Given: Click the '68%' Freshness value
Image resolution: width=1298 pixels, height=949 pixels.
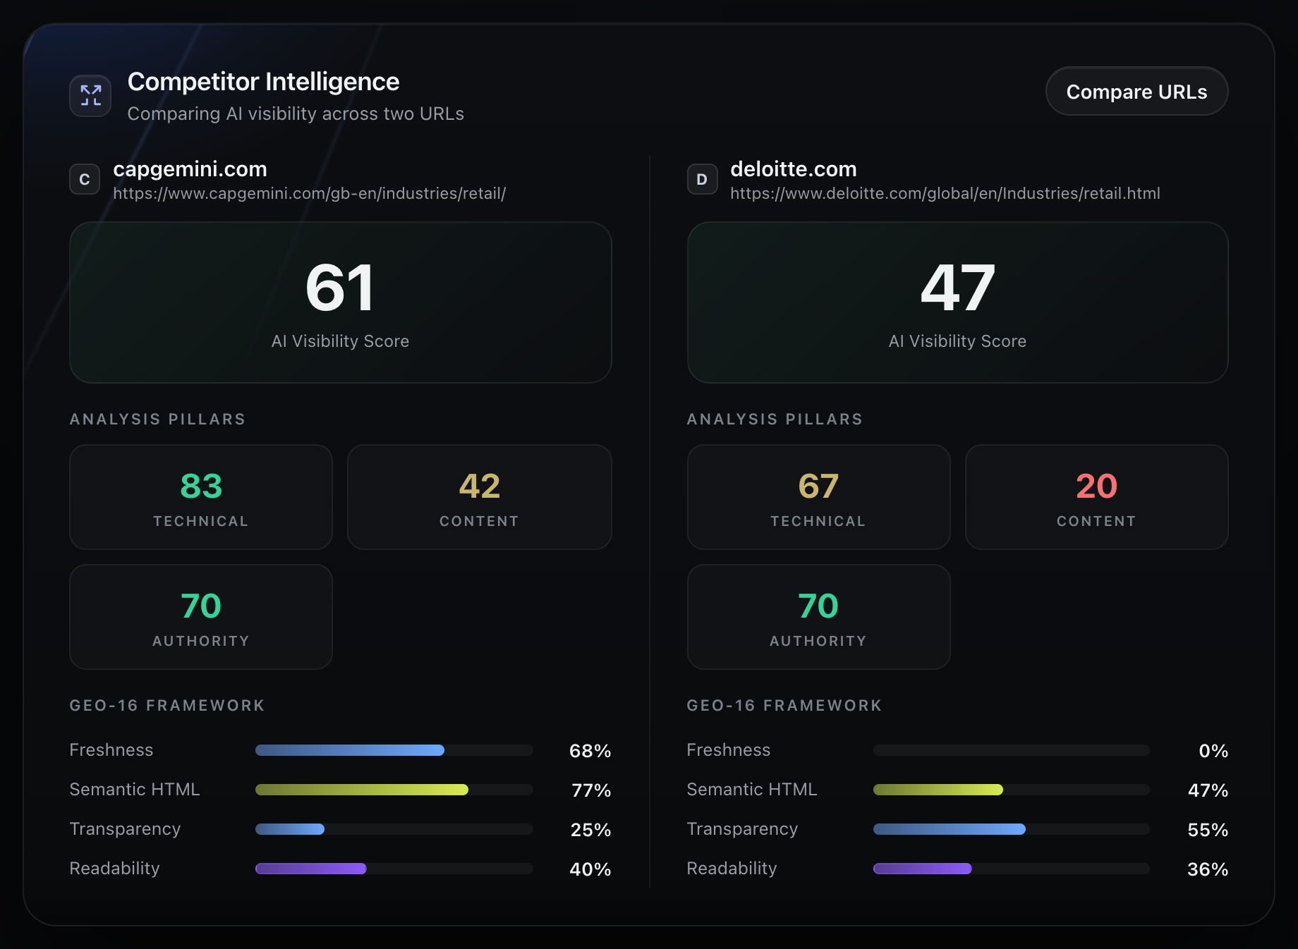Looking at the screenshot, I should pos(590,751).
